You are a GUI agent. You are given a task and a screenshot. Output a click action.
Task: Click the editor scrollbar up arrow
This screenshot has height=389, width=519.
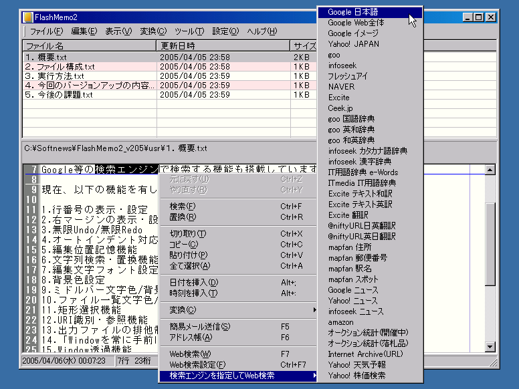(x=490, y=170)
